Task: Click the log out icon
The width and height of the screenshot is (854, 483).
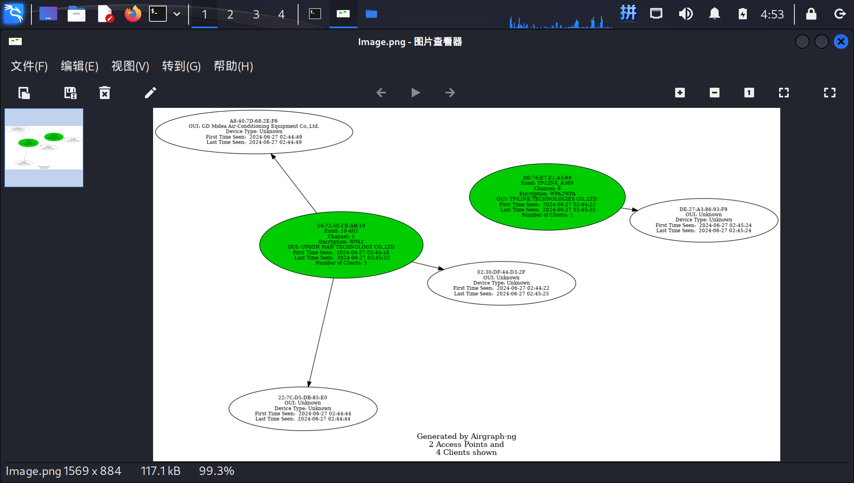Action: pyautogui.click(x=840, y=14)
